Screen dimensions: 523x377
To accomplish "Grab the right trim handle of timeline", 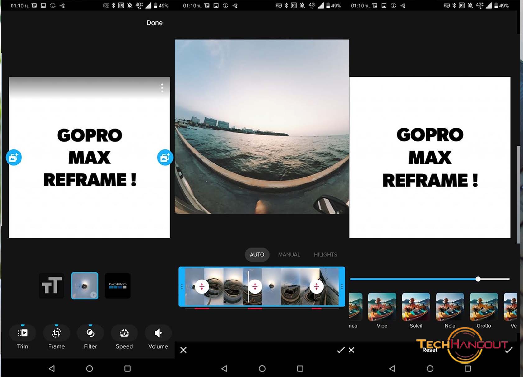I will tap(342, 287).
